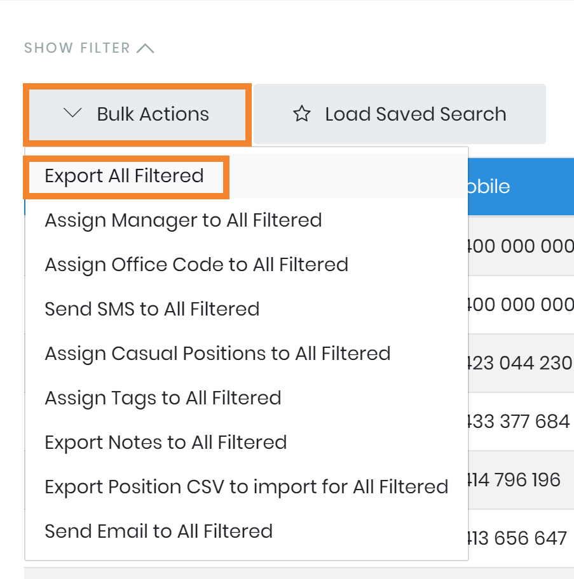Choose Export Notes to All Filtered

click(165, 443)
